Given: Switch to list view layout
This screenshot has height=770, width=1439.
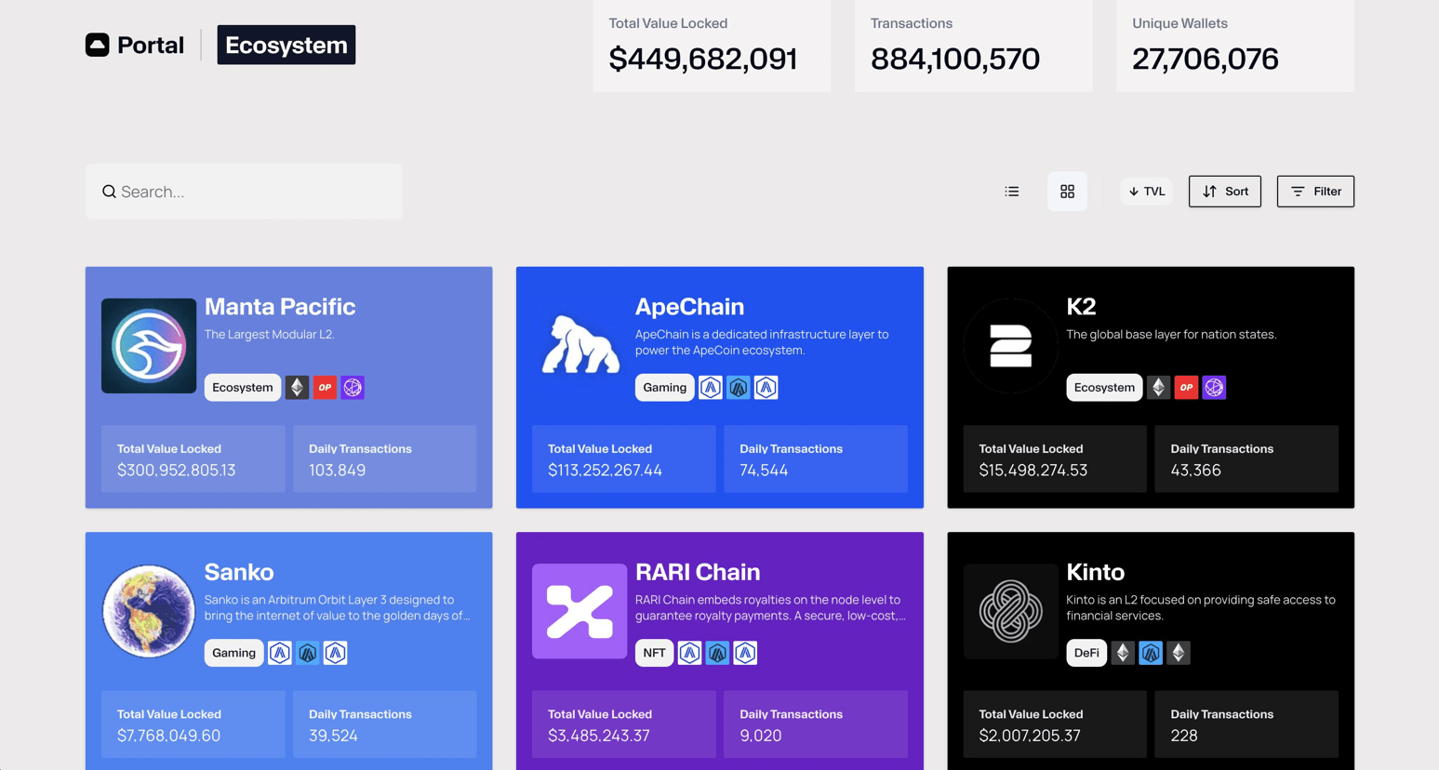Looking at the screenshot, I should coord(1012,192).
